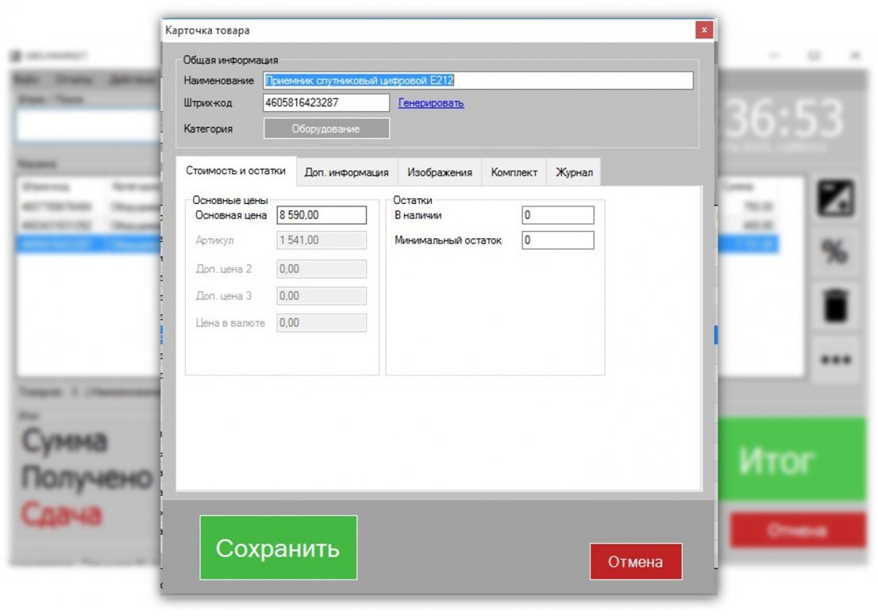The image size is (878, 616).
Task: Open the Доп. информация tab
Action: tap(347, 172)
